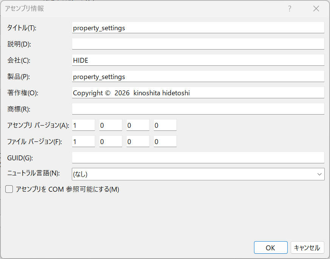Click the タイトル(T): label
Viewport: 330px width, 259px height.
[x=22, y=28]
